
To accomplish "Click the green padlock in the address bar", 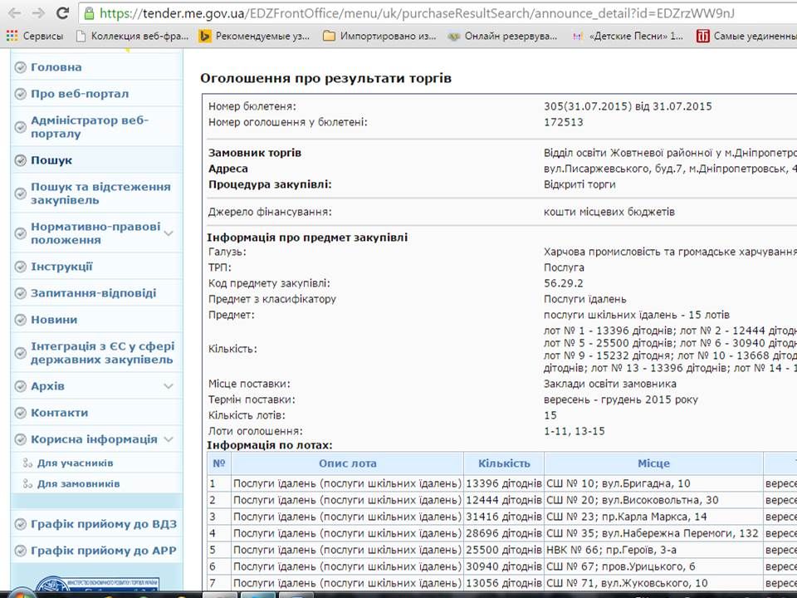I will (x=90, y=14).
